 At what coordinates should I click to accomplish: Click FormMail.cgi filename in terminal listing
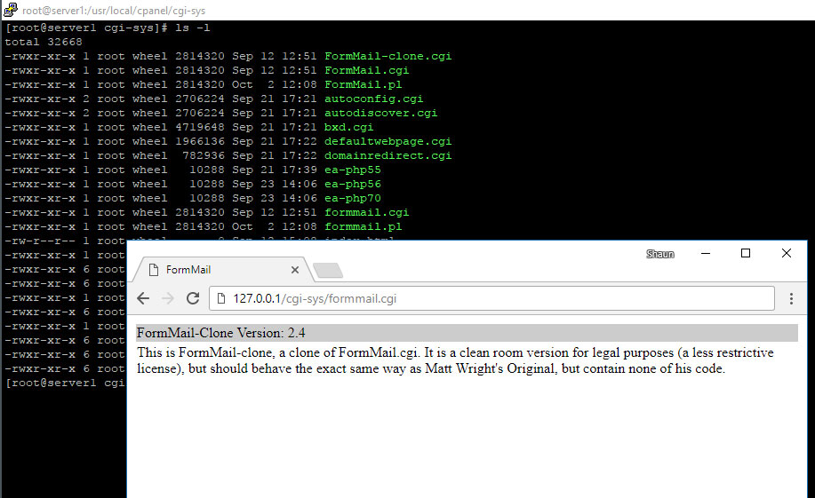pos(366,70)
